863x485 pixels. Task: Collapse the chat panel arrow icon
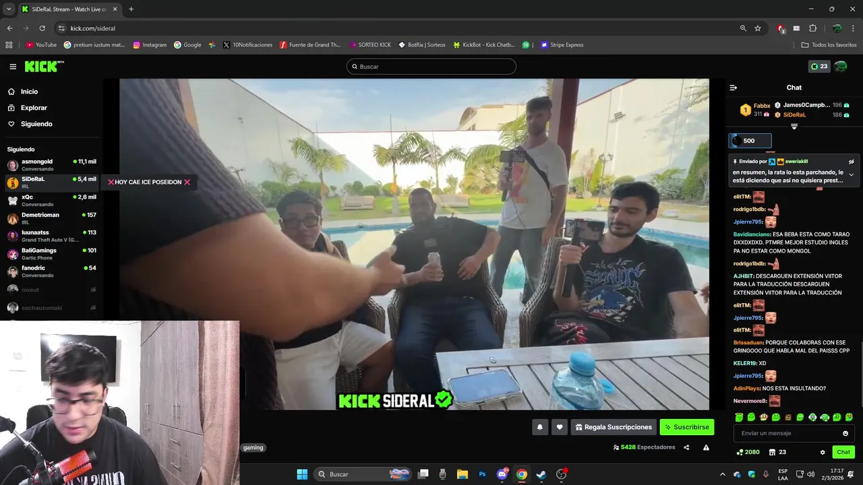pyautogui.click(x=734, y=88)
